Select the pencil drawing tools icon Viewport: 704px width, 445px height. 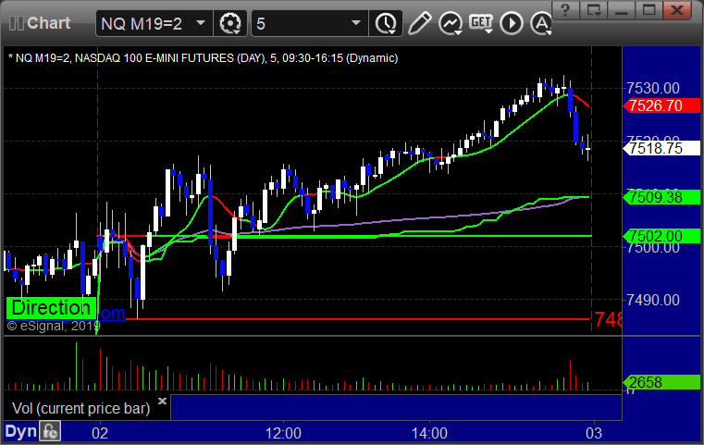click(x=419, y=23)
